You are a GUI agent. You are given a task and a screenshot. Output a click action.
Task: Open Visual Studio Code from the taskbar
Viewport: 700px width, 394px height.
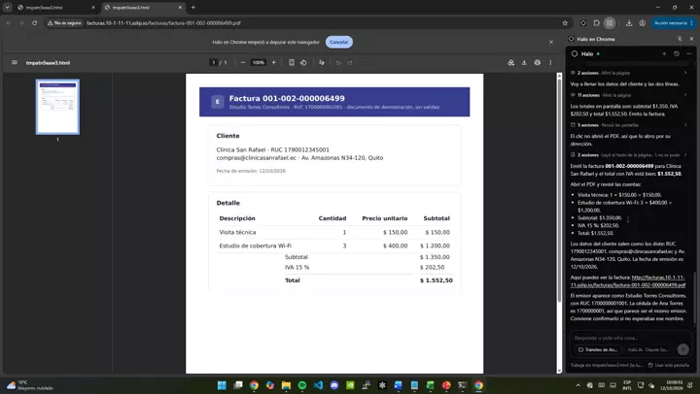pos(318,385)
